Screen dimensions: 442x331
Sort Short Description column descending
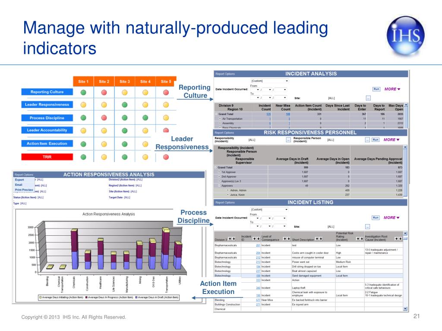pos(321,239)
